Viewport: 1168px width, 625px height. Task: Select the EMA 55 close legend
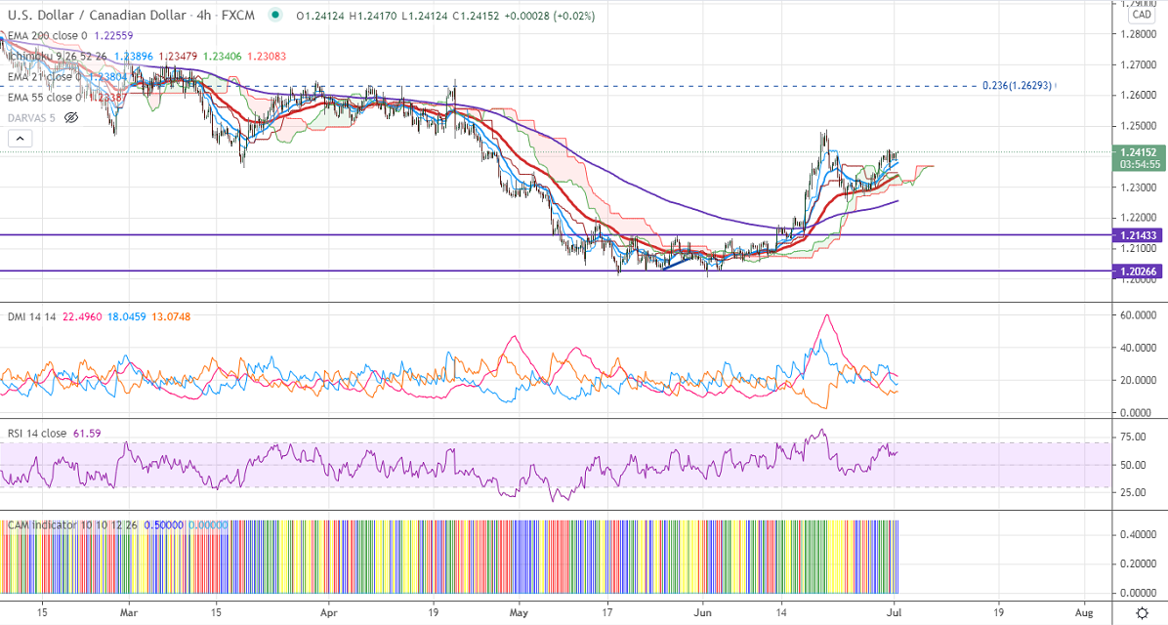[x=44, y=98]
